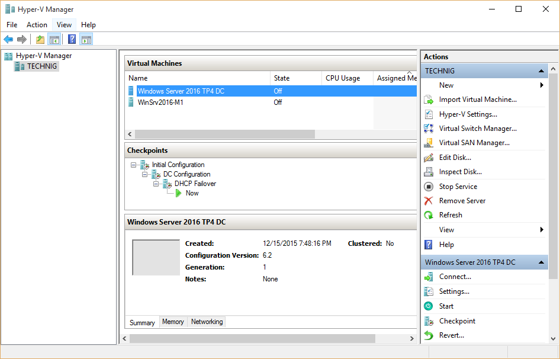Viewport: 560px width, 359px height.
Task: Click the green Refresh icon
Action: pos(429,215)
